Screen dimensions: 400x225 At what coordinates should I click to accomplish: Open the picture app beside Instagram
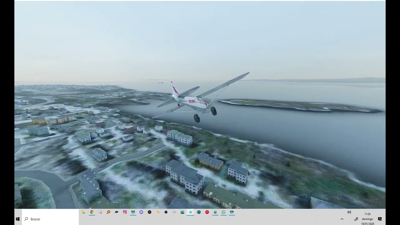click(x=133, y=212)
